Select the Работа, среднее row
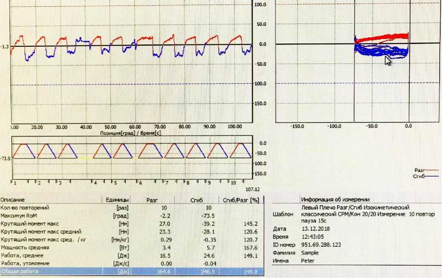 point(132,255)
